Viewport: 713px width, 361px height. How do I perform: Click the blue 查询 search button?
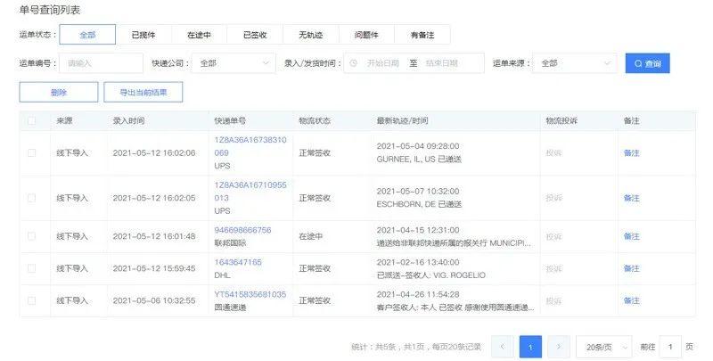point(648,63)
